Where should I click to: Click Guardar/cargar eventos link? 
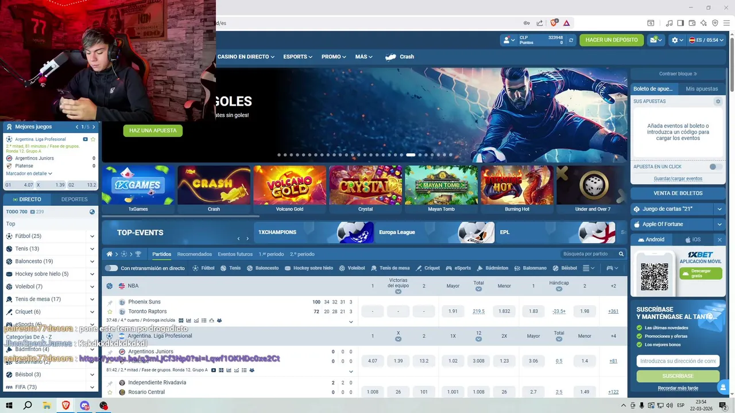point(678,178)
